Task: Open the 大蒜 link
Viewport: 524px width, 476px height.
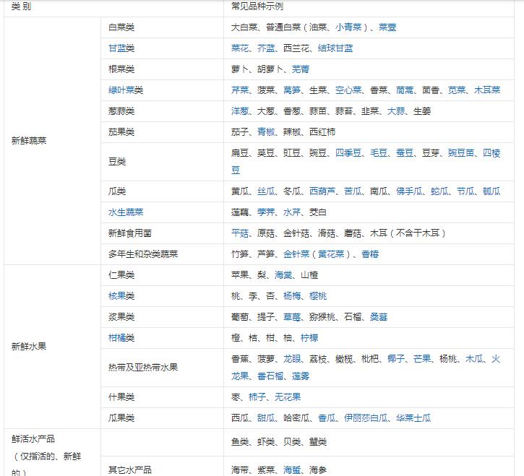Action: tap(396, 111)
